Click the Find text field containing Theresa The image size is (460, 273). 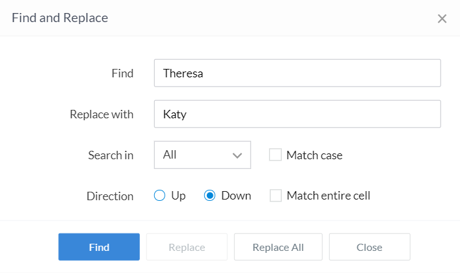[x=297, y=73]
